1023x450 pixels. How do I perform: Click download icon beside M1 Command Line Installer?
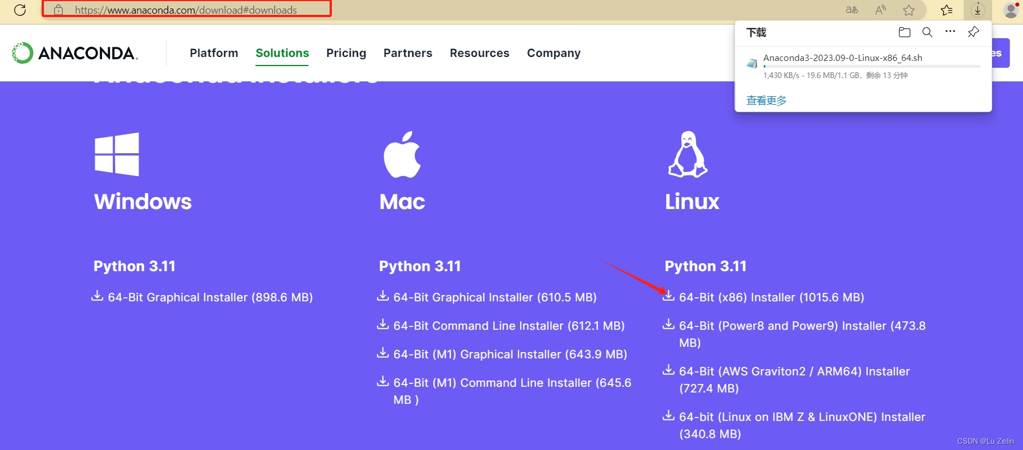pos(383,381)
